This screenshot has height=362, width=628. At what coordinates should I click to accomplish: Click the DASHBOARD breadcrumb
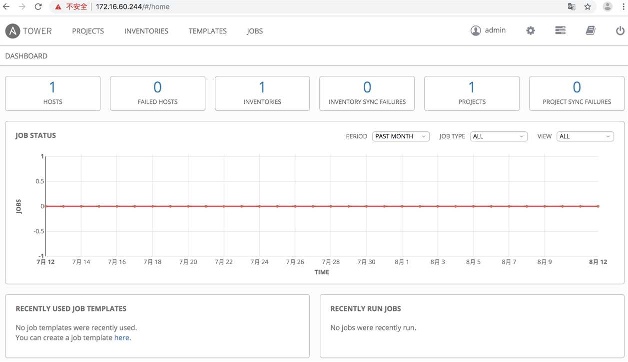[x=26, y=56]
